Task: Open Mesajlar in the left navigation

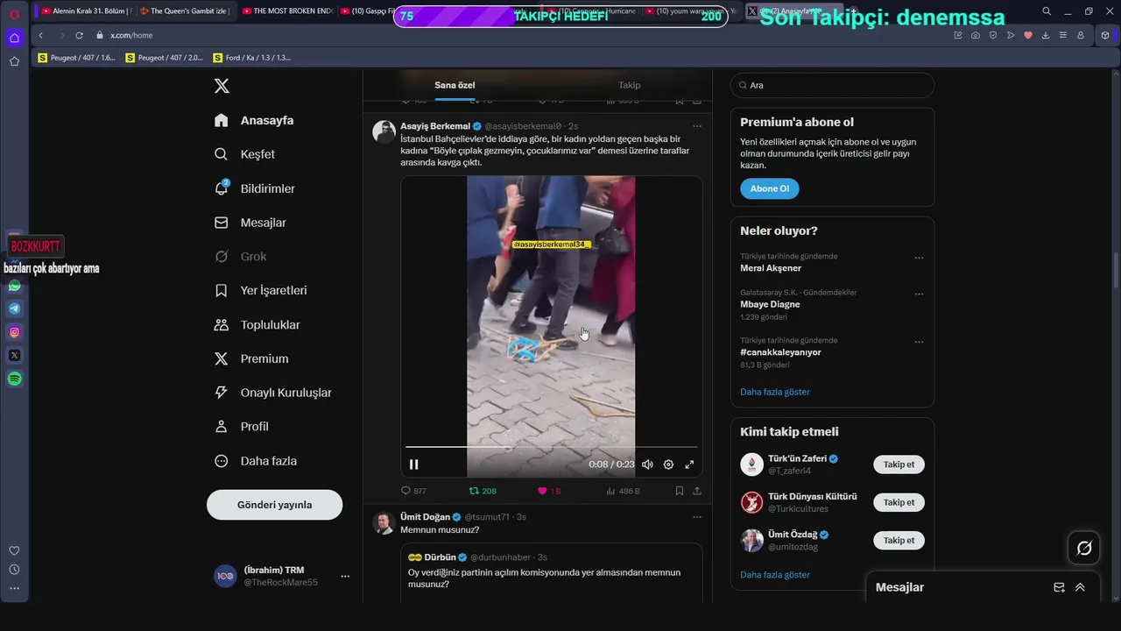Action: [250, 223]
